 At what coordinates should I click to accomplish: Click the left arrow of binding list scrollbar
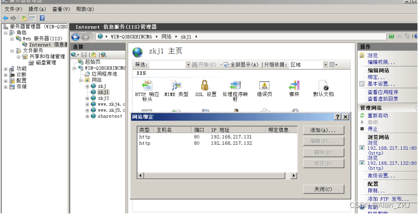coord(141,175)
